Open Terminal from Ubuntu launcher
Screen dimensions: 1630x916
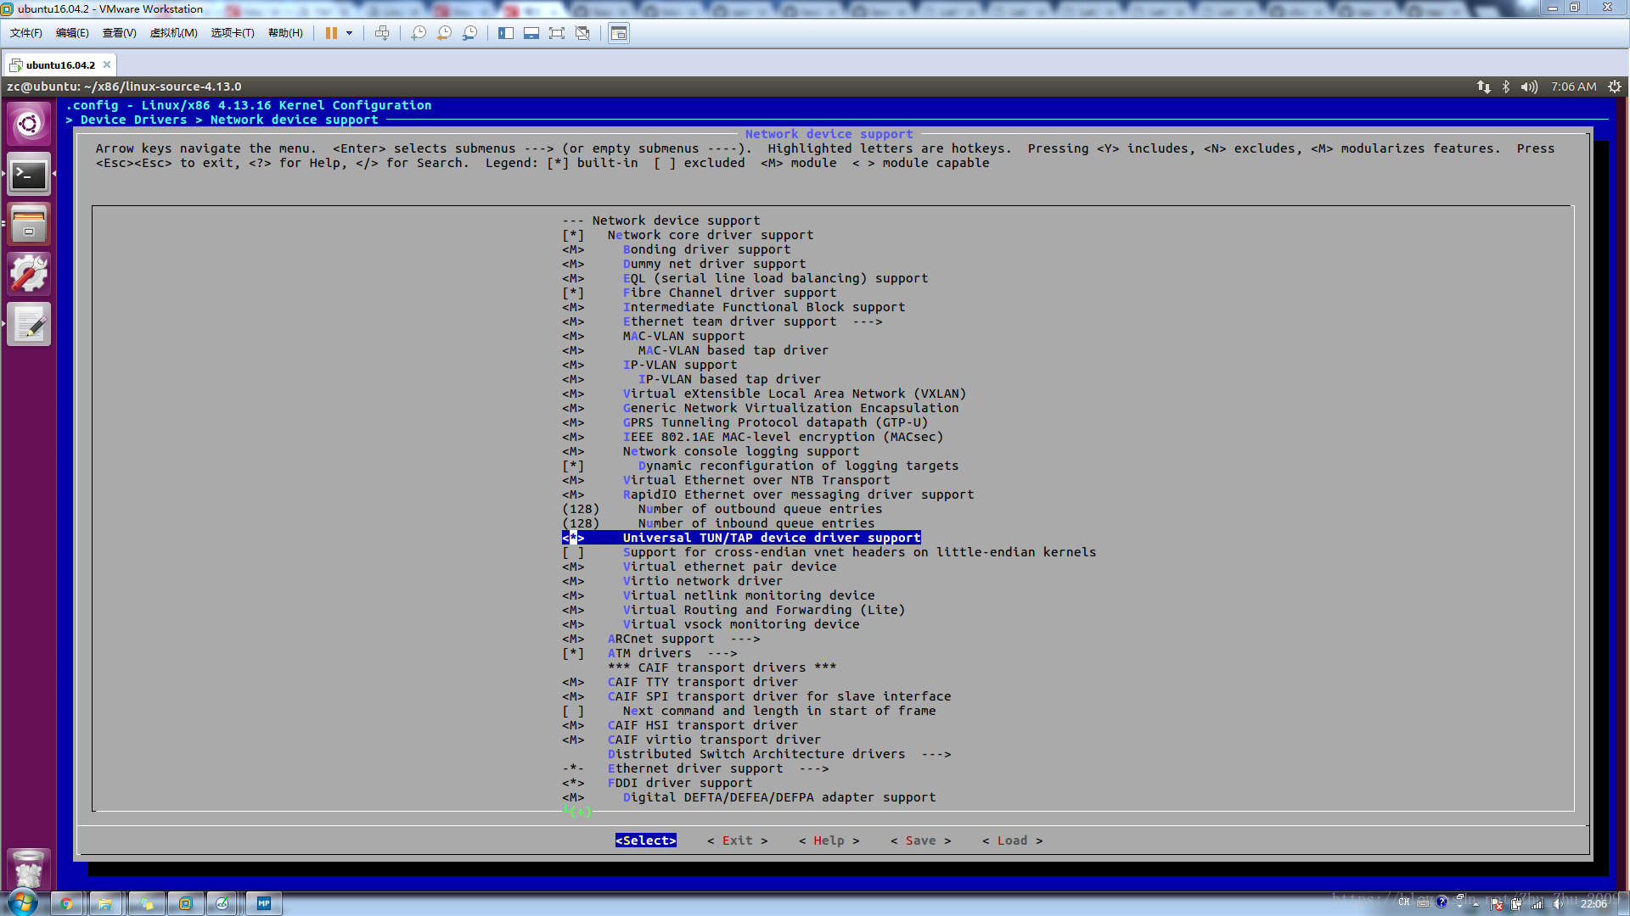click(x=29, y=175)
